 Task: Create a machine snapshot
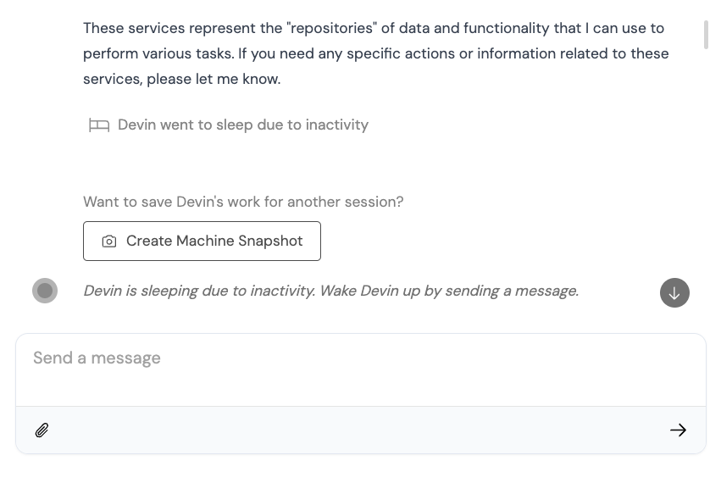point(202,241)
